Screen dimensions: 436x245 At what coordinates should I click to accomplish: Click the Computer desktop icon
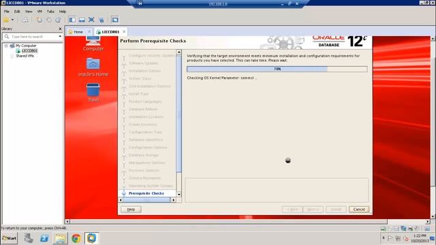[x=93, y=44]
